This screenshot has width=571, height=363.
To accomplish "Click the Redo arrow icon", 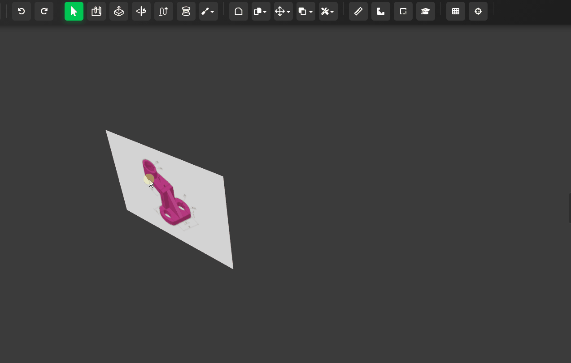I will point(44,11).
